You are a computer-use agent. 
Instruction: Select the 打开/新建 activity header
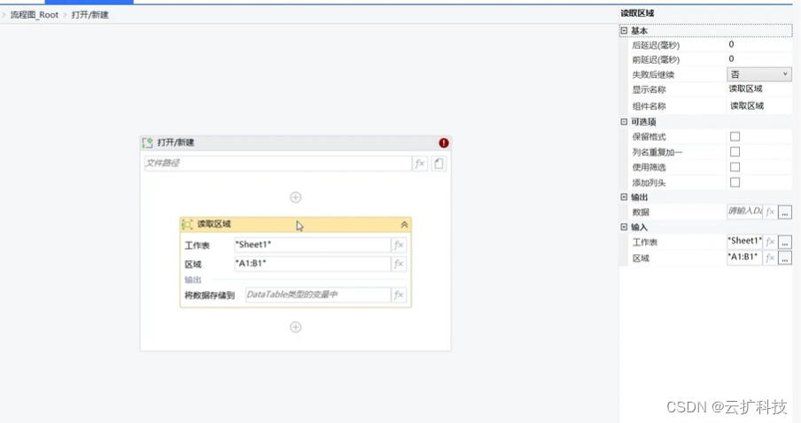[295, 142]
